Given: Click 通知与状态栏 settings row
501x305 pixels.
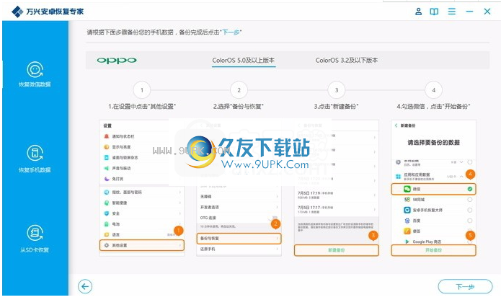Looking at the screenshot, I should (x=142, y=136).
